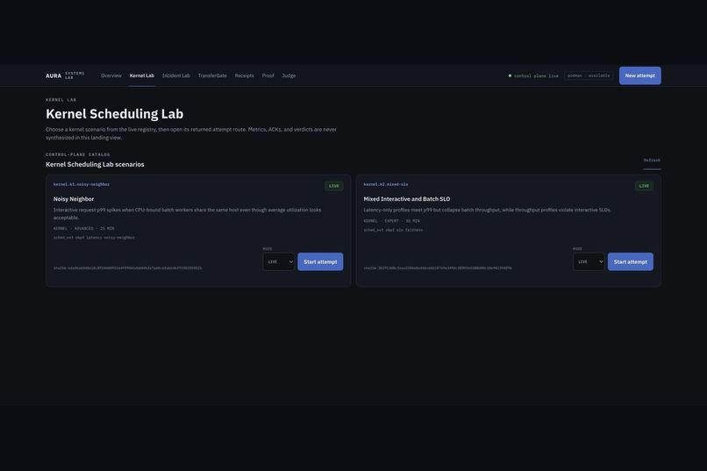Switch to the Incident Lab tab
Viewport: 707px width, 471px height.
point(175,75)
